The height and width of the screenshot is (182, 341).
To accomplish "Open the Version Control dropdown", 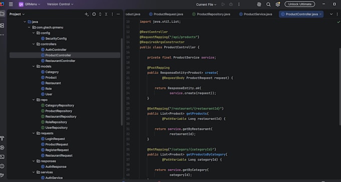I will coord(60,4).
